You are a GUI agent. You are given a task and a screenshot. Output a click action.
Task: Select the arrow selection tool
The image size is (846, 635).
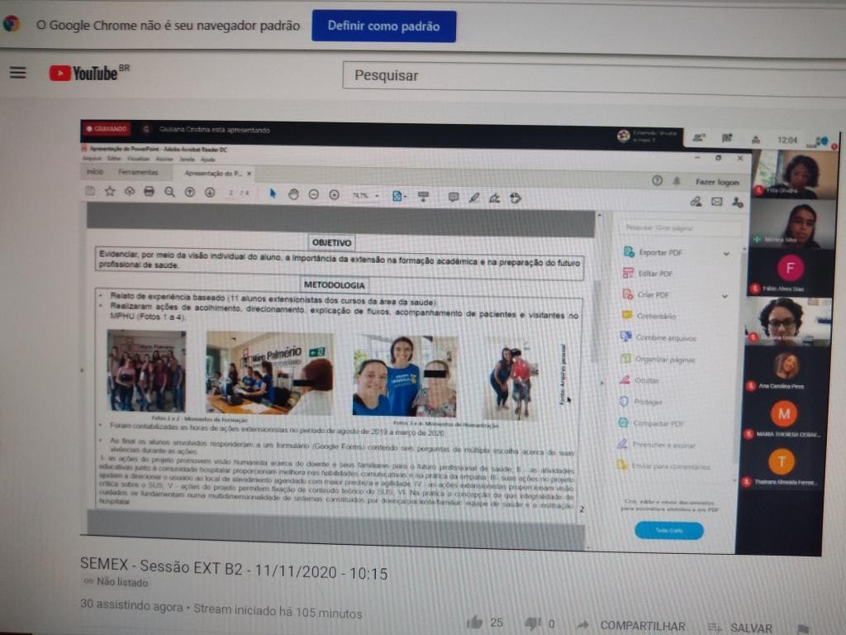[x=273, y=193]
